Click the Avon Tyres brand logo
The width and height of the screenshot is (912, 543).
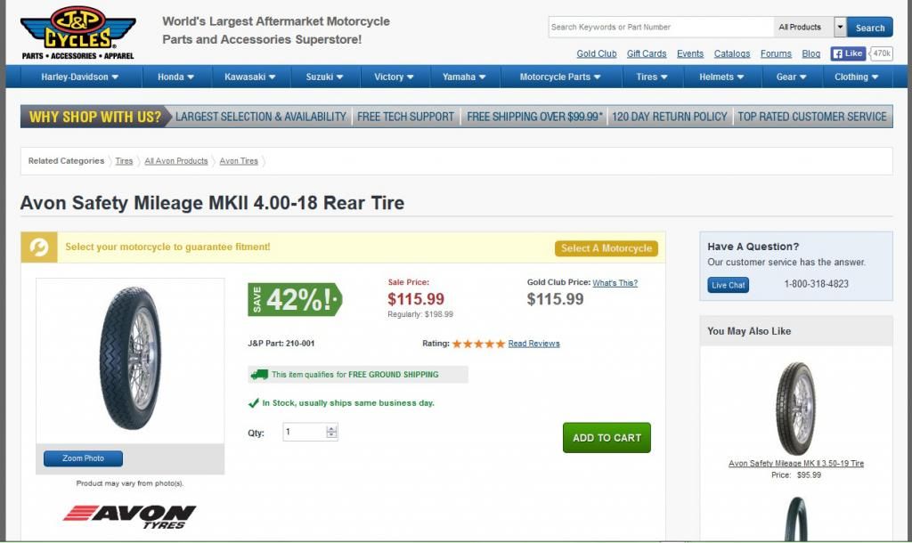[130, 516]
